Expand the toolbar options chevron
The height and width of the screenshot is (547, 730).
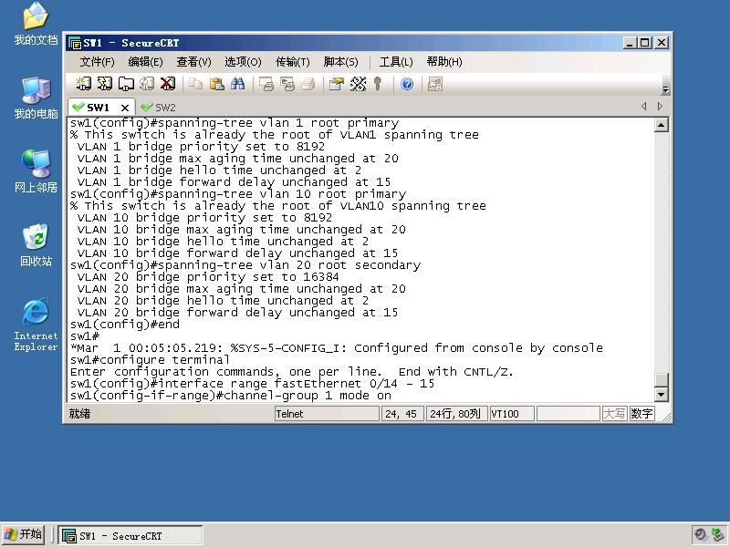pyautogui.click(x=665, y=89)
